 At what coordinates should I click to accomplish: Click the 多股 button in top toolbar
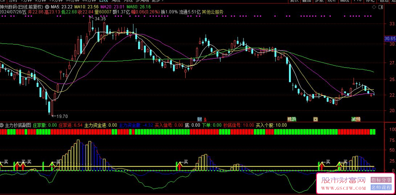click(319, 1)
